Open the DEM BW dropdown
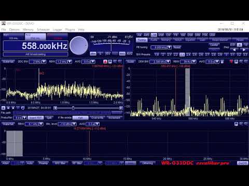Viewport: 249px width, 186px height. pyautogui.click(x=168, y=61)
